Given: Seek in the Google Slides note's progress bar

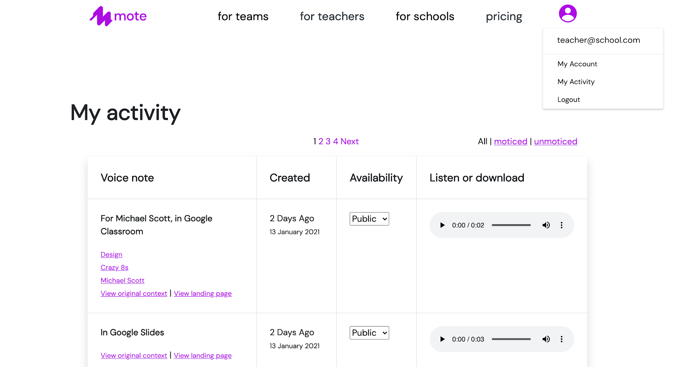Looking at the screenshot, I should tap(511, 339).
